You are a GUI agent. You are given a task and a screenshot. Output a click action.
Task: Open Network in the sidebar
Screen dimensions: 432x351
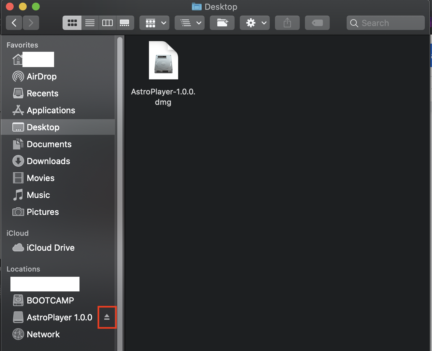coord(58,334)
